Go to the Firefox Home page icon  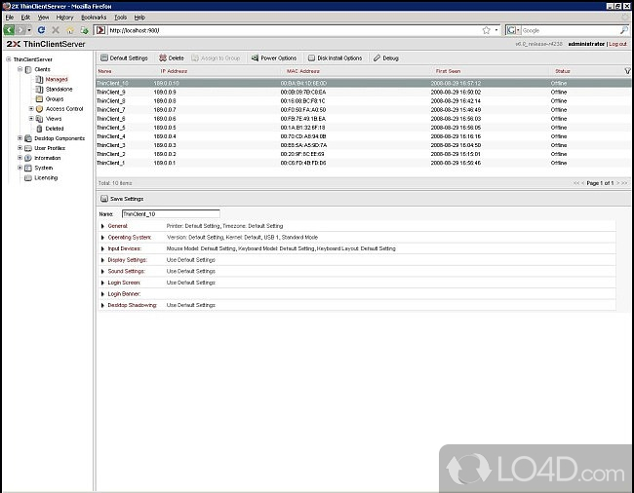70,30
